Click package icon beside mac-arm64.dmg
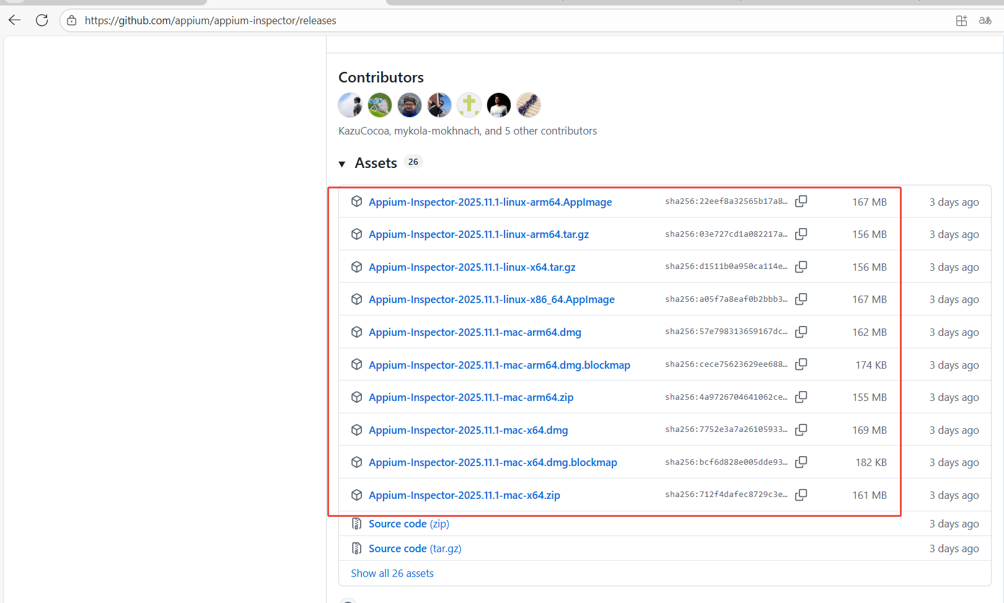Image resolution: width=1004 pixels, height=603 pixels. (x=356, y=332)
